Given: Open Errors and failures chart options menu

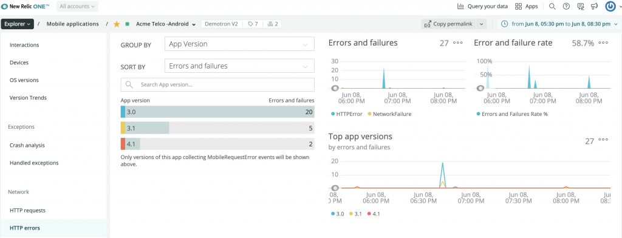Looking at the screenshot, I should click(458, 43).
